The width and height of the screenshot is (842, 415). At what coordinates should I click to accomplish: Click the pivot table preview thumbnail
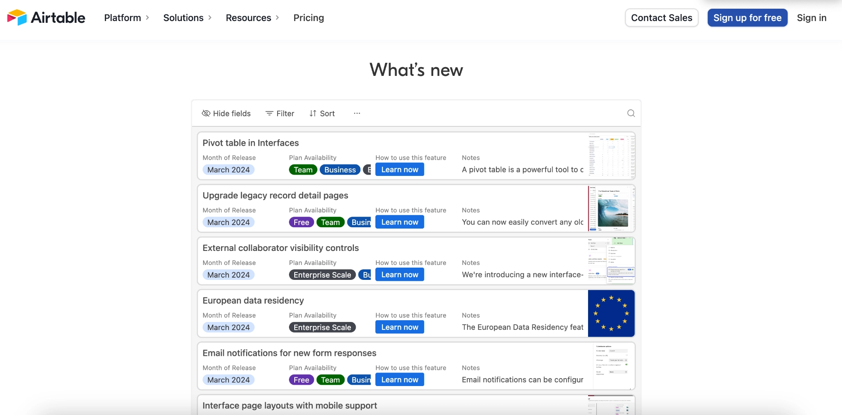pos(611,155)
